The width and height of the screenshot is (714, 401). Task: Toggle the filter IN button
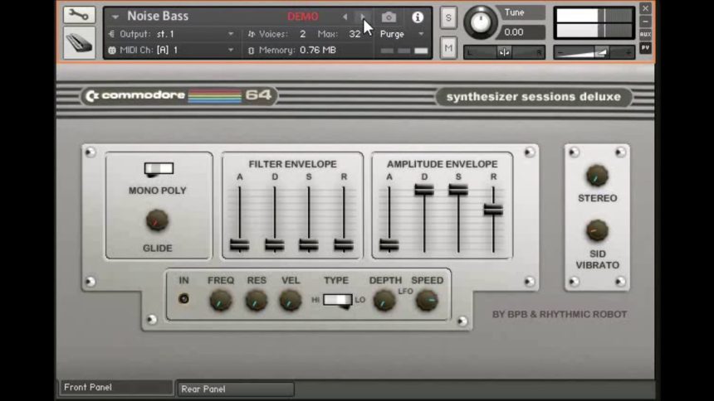[x=183, y=299]
